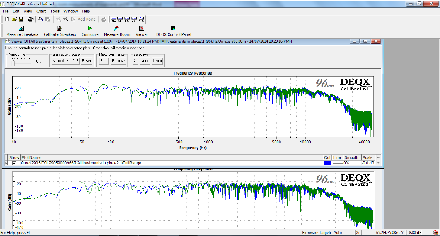Click the Zoom out magnifier icon
Image resolution: width=440 pixels, height=236 pixels.
tap(59, 19)
